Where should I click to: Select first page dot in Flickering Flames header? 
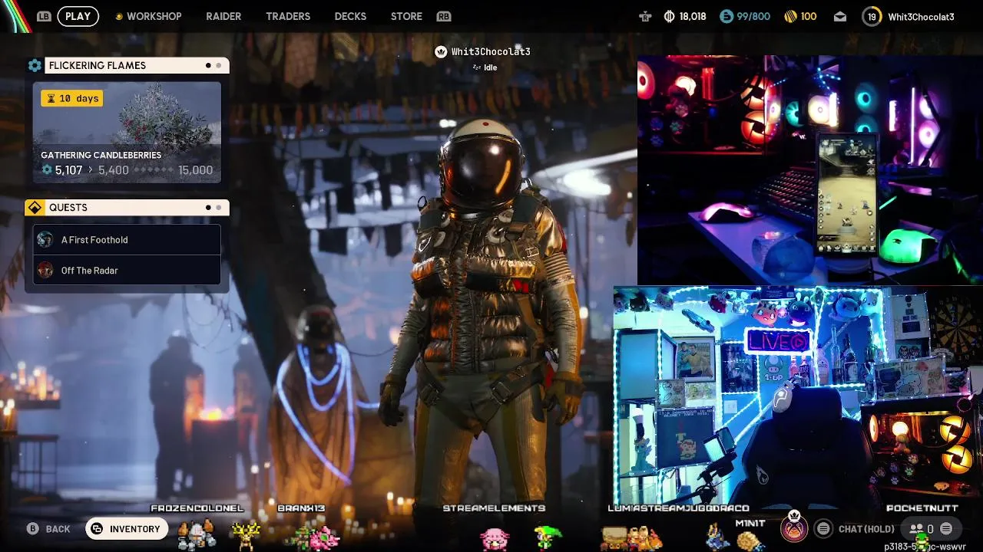208,65
